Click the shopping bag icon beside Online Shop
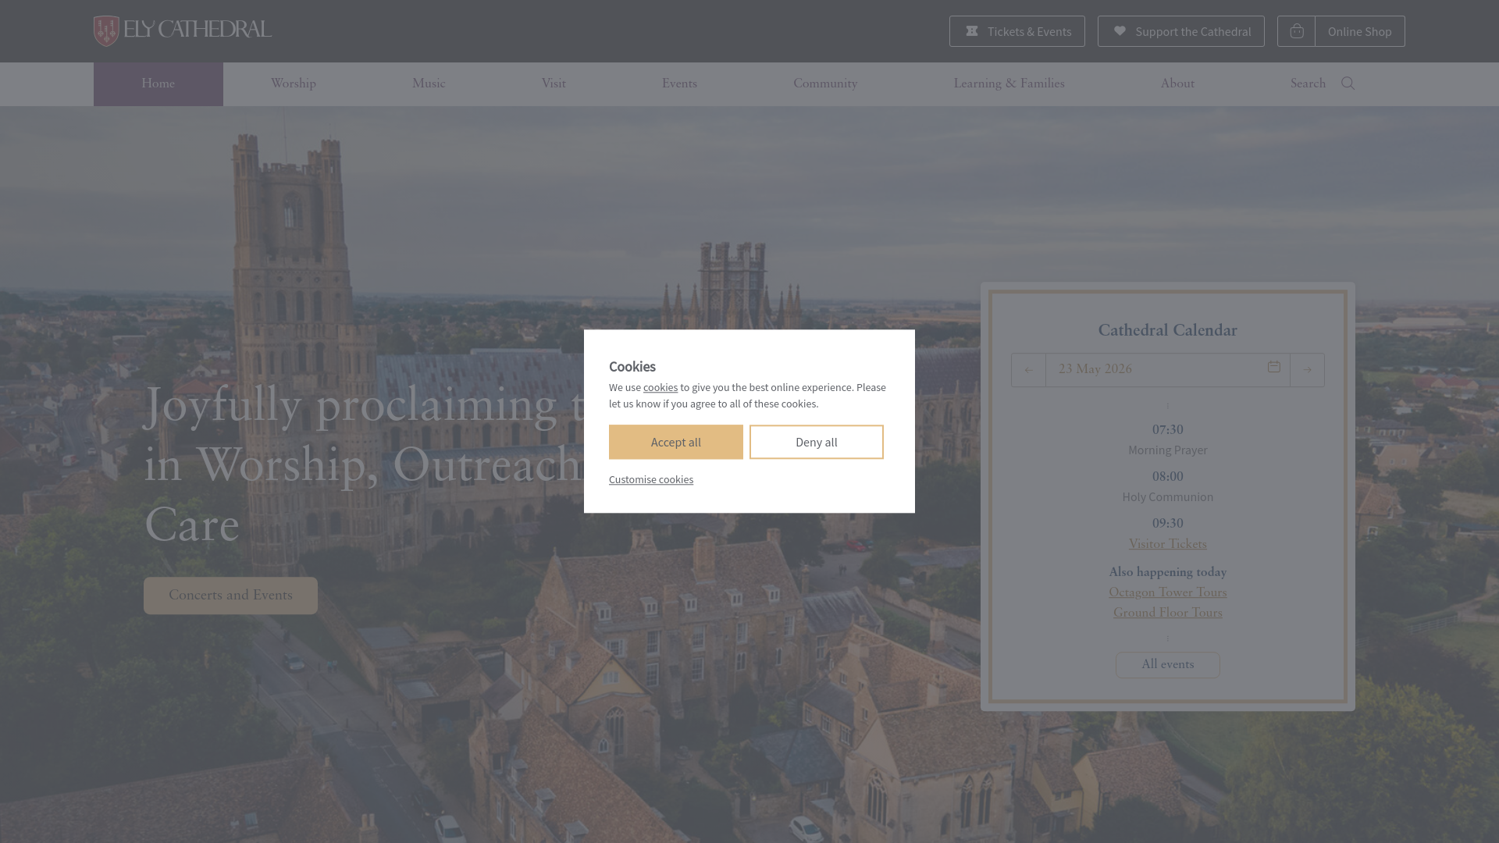Viewport: 1499px width, 843px height. 1296,31
